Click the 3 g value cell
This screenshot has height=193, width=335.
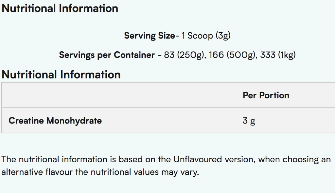249,121
